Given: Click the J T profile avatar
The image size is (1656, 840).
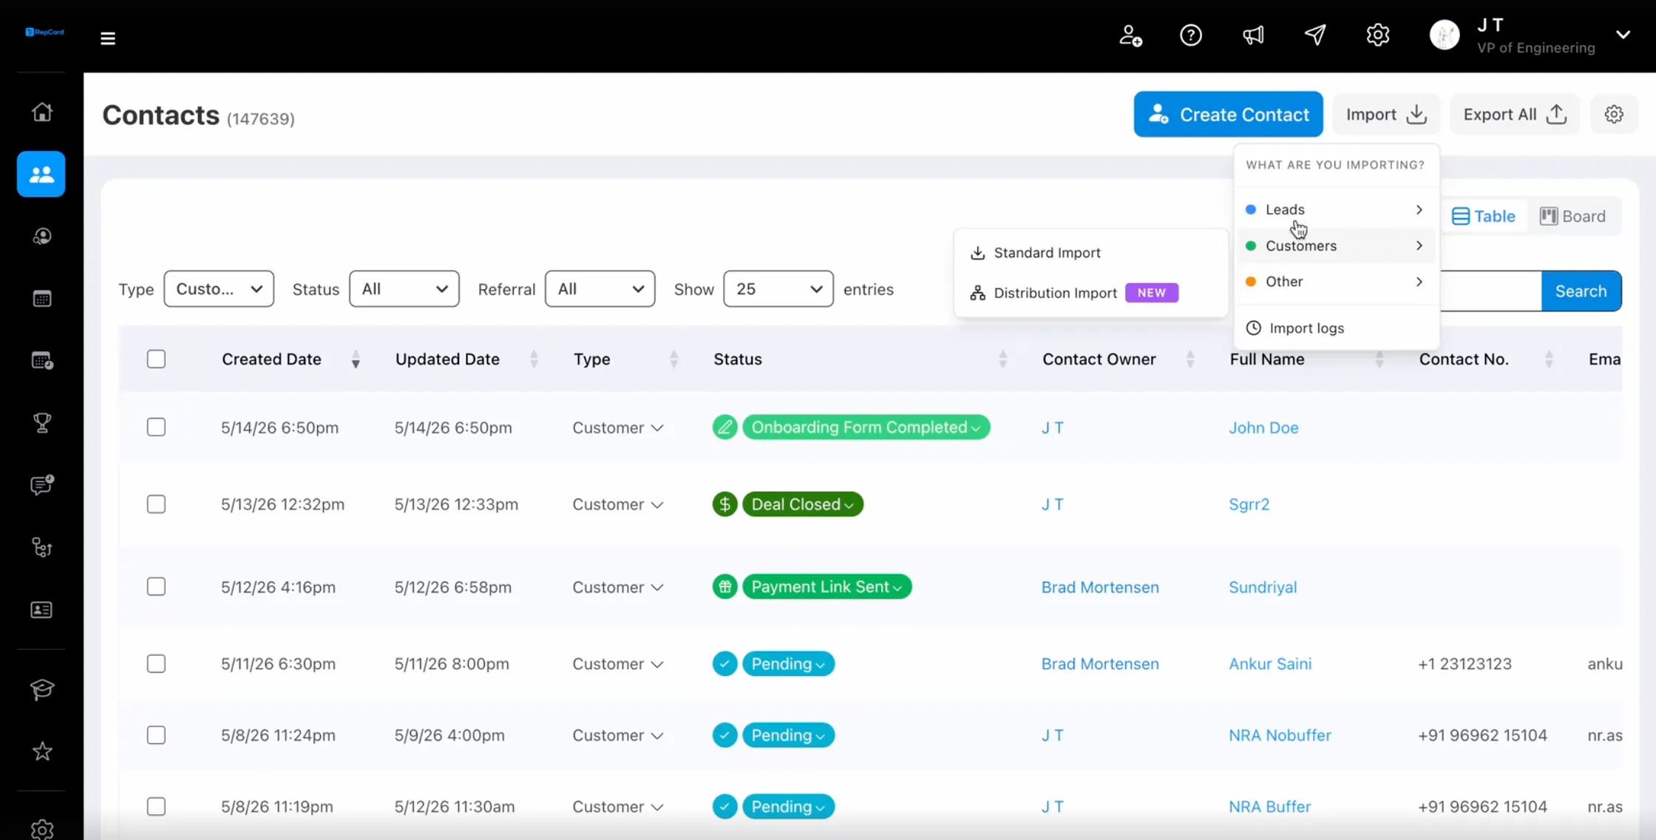Looking at the screenshot, I should (x=1445, y=35).
